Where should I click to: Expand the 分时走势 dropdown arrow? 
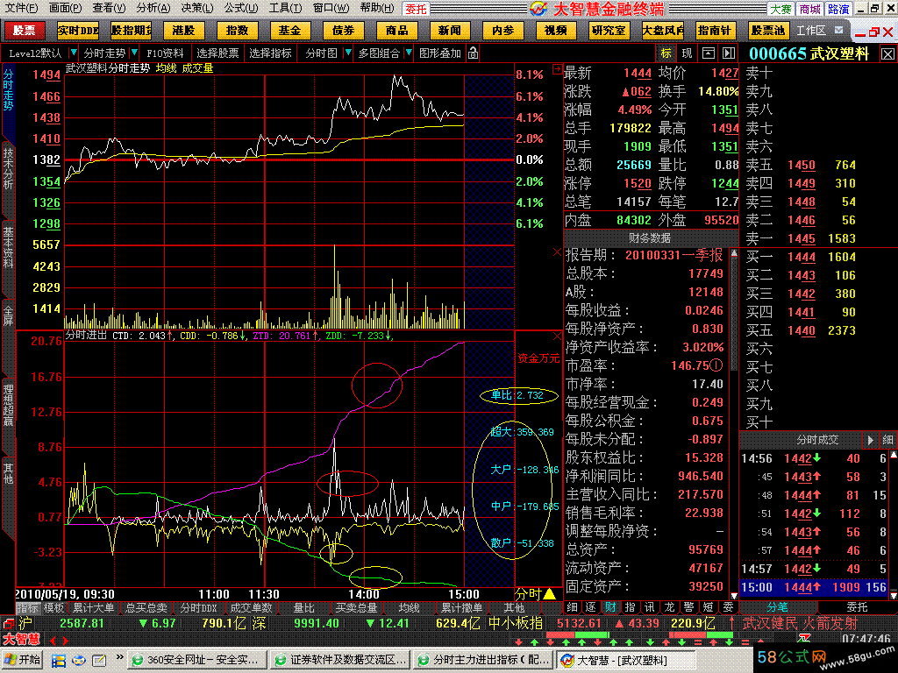134,53
